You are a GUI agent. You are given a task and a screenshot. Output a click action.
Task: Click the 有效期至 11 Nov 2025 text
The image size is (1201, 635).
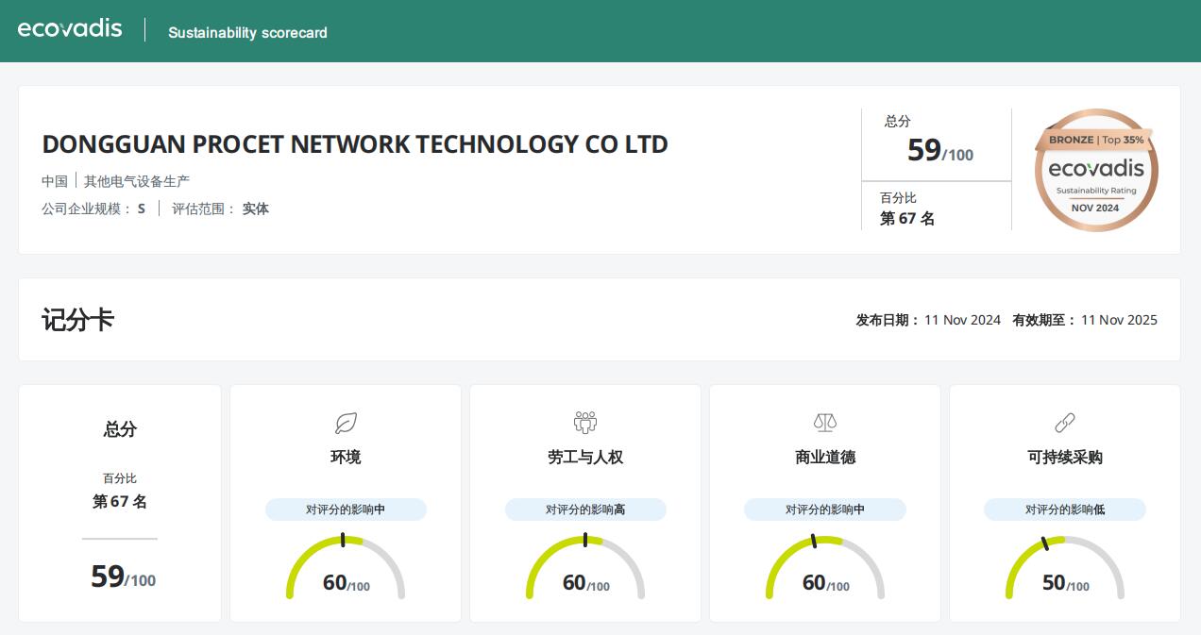(x=1085, y=320)
